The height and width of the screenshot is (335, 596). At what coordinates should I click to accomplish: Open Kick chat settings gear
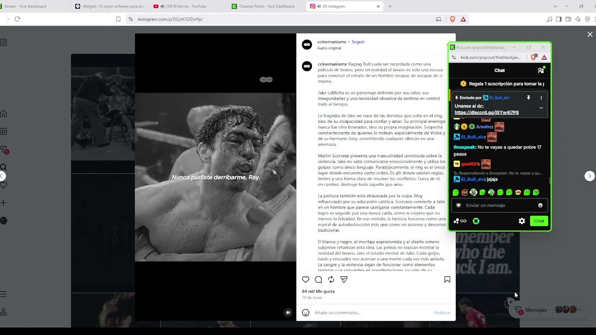click(522, 221)
